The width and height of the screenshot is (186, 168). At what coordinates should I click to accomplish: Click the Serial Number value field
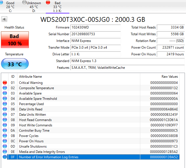click(x=96, y=34)
